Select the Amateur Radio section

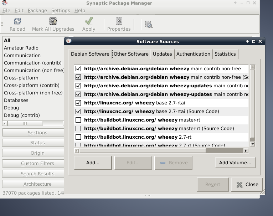[x=34, y=48]
